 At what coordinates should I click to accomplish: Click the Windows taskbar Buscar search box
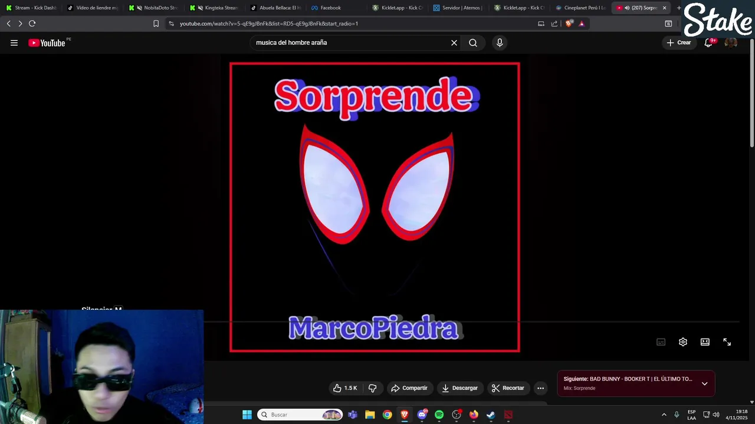300,415
